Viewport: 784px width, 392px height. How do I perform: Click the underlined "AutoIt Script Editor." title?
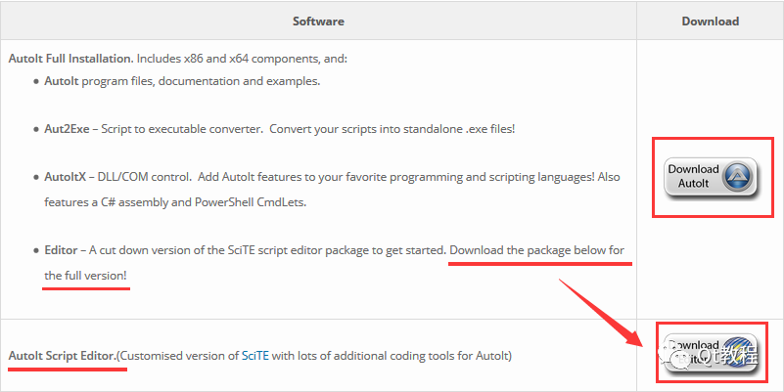pyautogui.click(x=62, y=355)
